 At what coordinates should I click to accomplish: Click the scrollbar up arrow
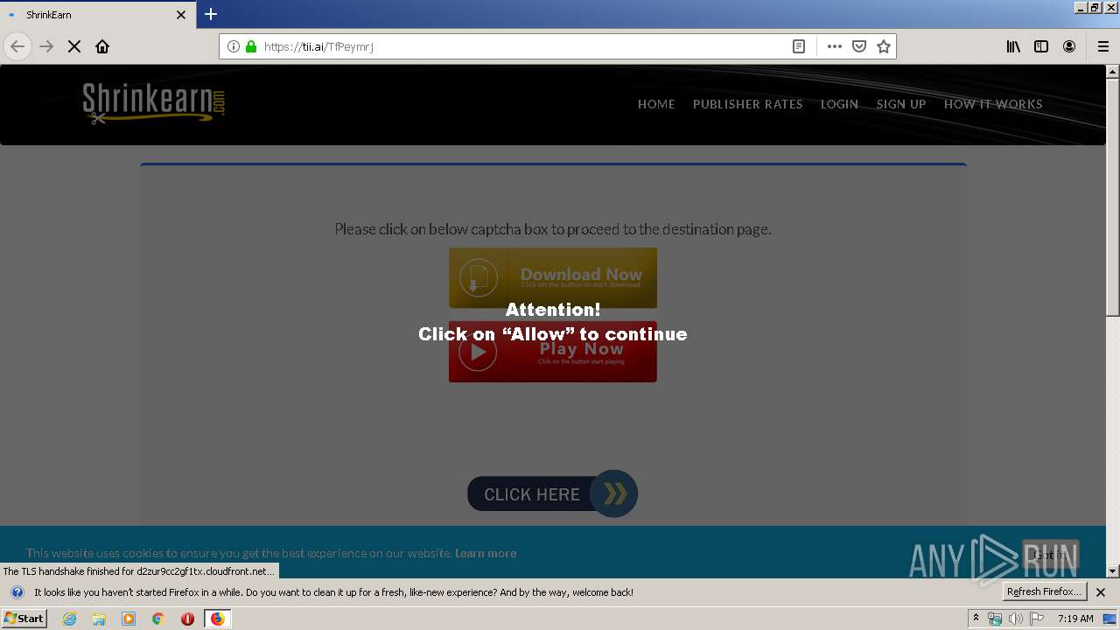(1113, 71)
